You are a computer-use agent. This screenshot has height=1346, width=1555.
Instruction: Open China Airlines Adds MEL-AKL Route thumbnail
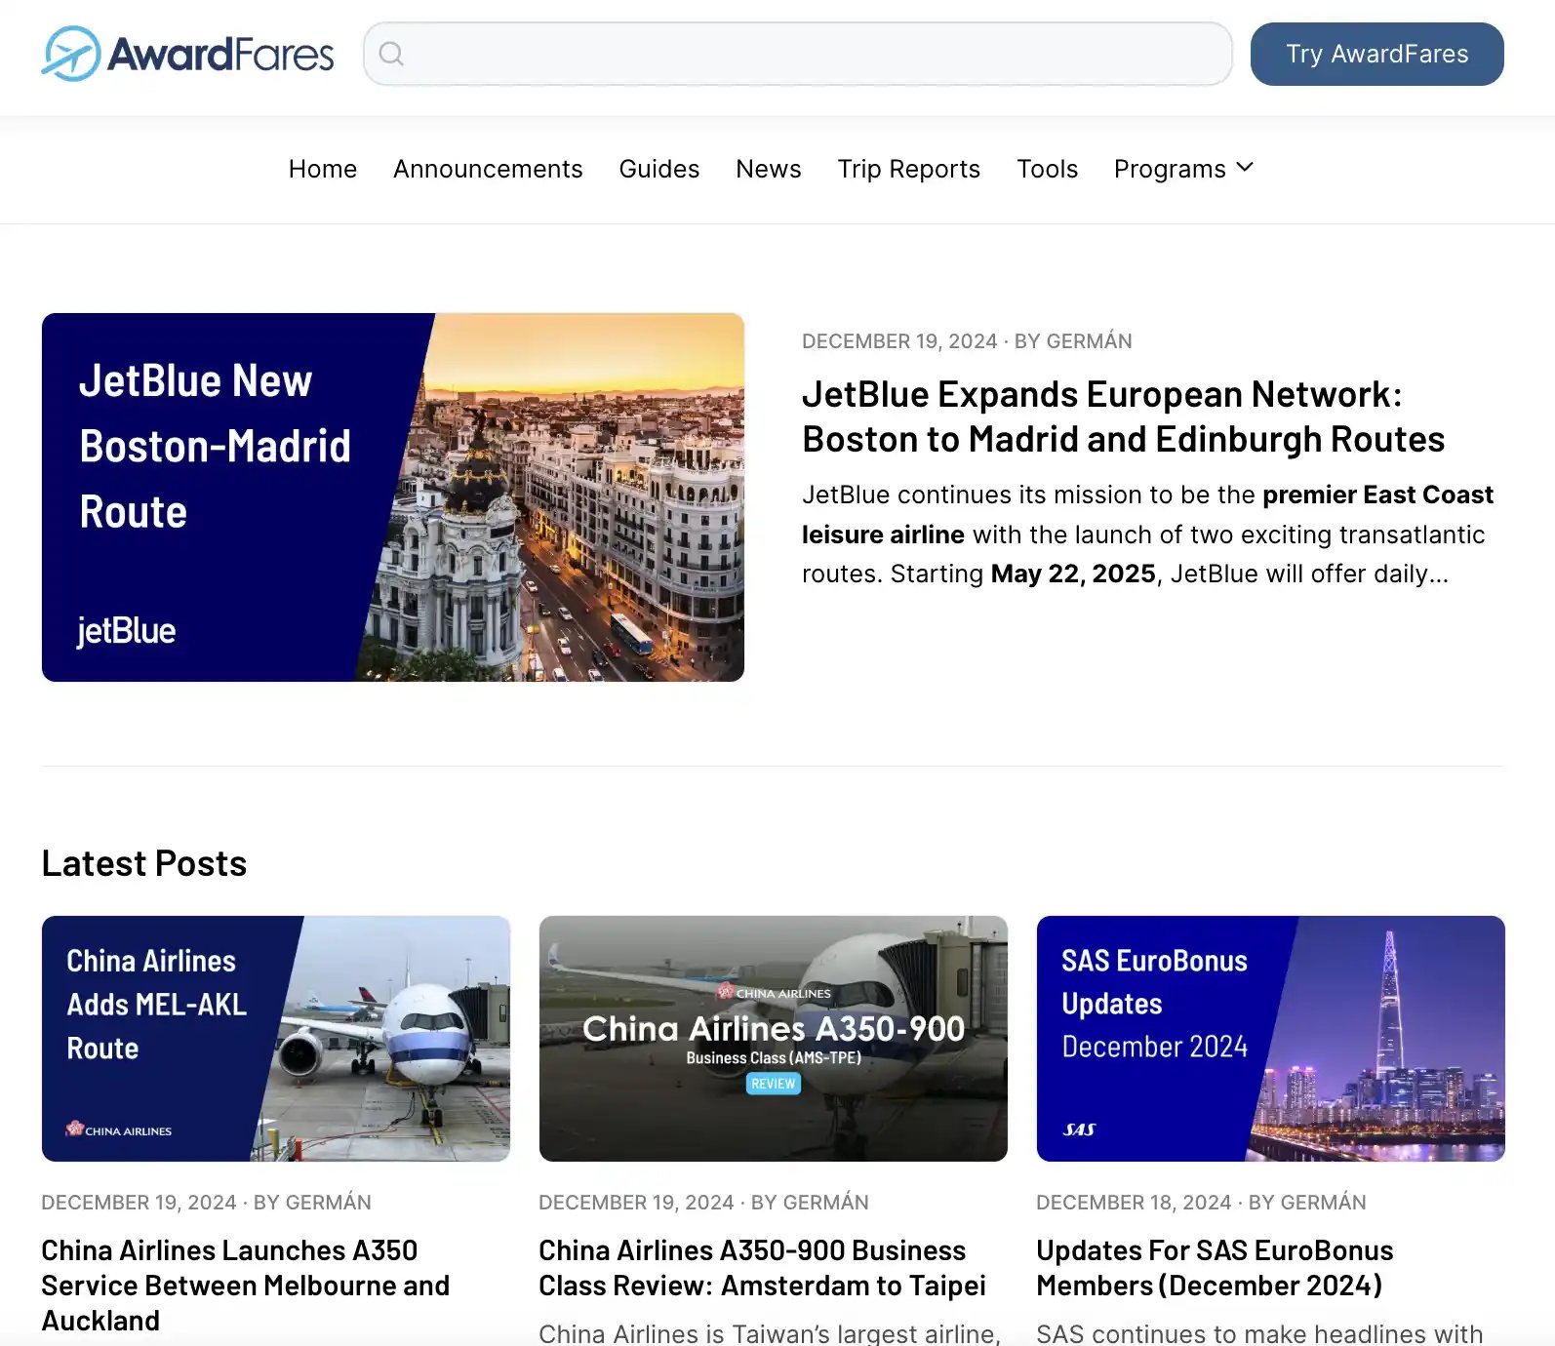tap(276, 1039)
